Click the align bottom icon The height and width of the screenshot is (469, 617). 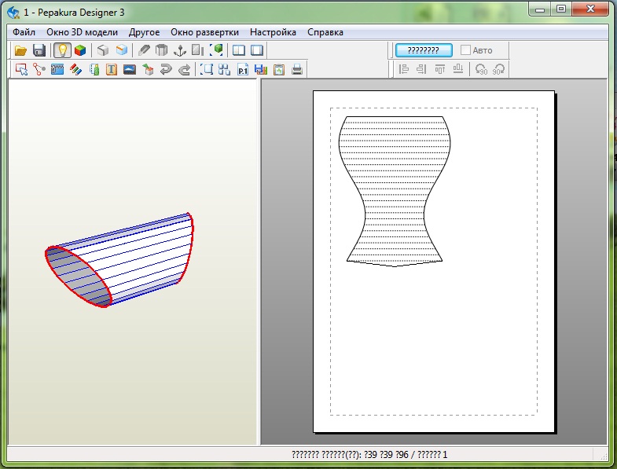[x=458, y=69]
